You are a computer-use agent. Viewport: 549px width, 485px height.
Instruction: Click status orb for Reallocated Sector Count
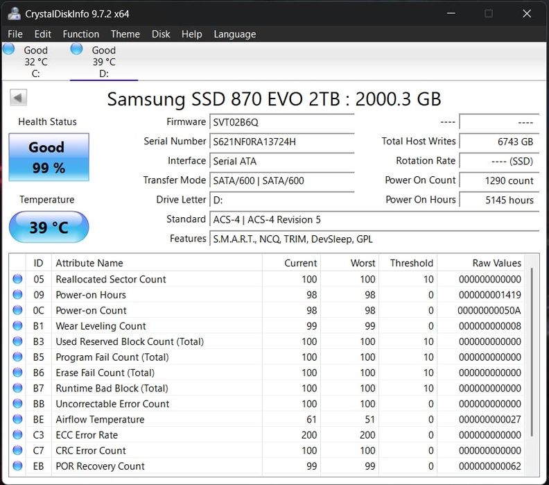tap(17, 279)
